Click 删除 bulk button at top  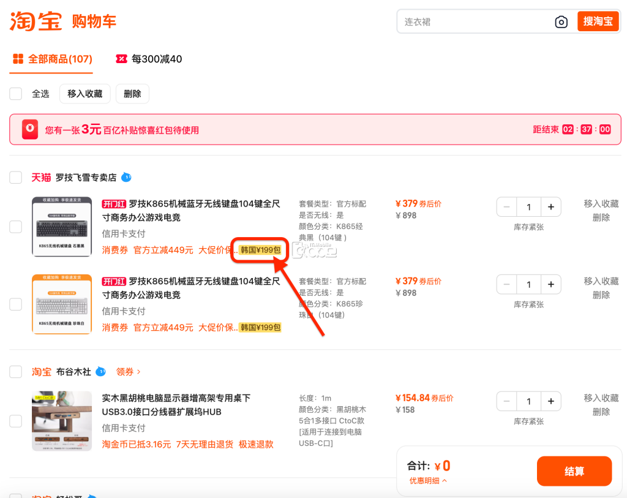[x=132, y=94]
